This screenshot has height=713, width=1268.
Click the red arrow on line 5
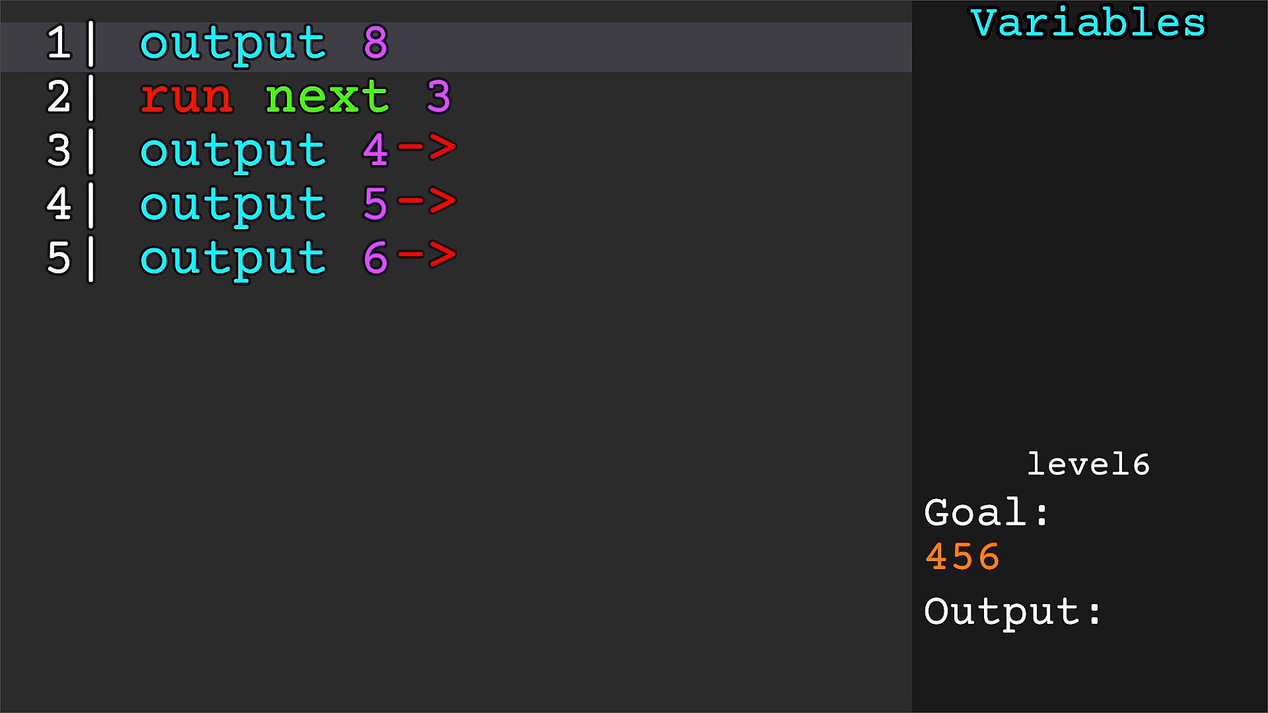[x=427, y=255]
